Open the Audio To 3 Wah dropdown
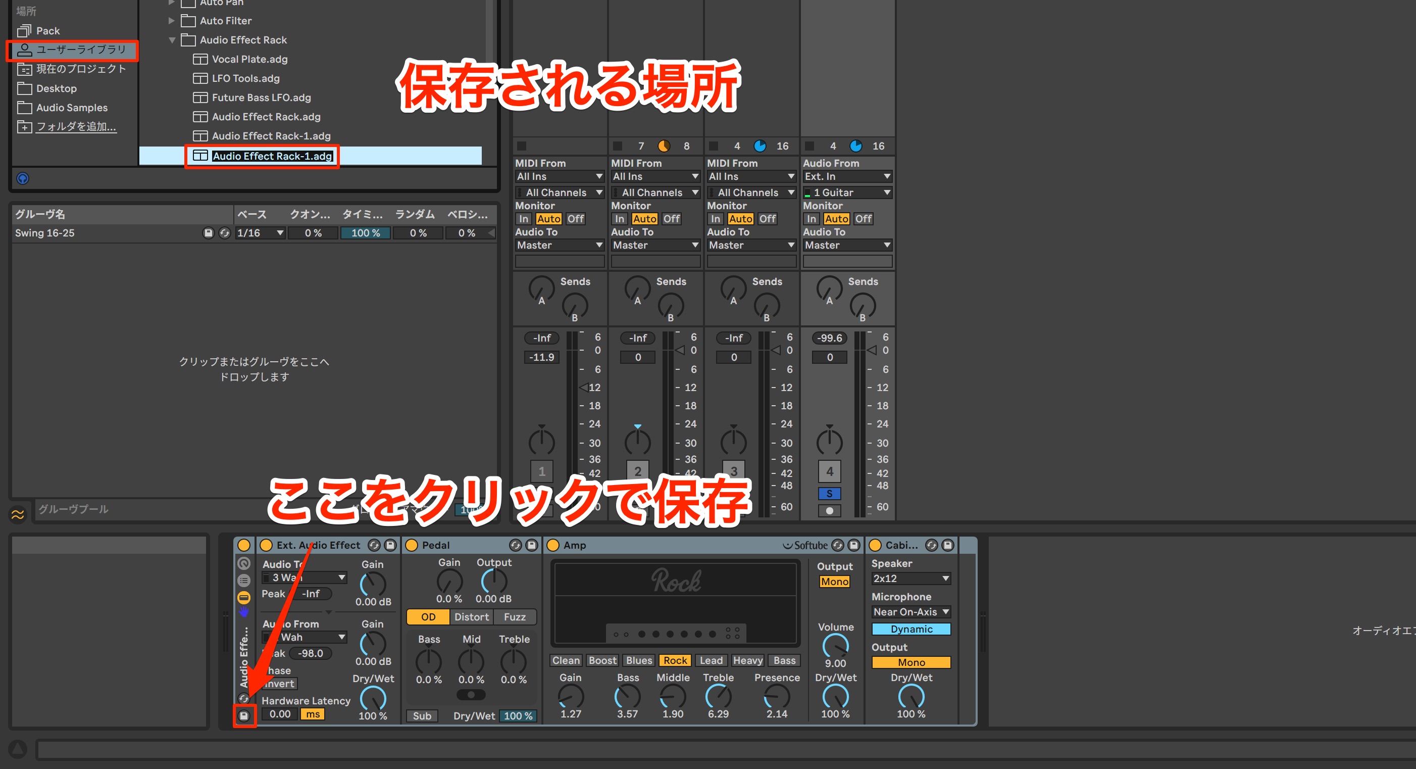This screenshot has width=1416, height=769. pyautogui.click(x=305, y=577)
